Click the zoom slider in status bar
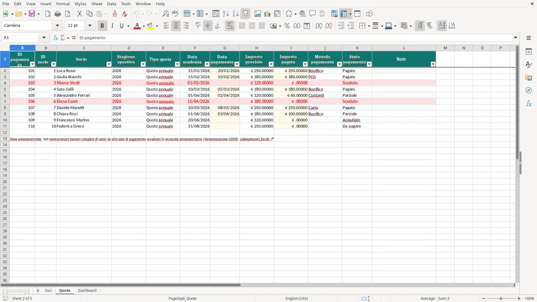 click(x=501, y=298)
